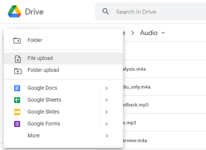The height and width of the screenshot is (150, 206).
Task: Click the Drive title text
Action: (34, 12)
